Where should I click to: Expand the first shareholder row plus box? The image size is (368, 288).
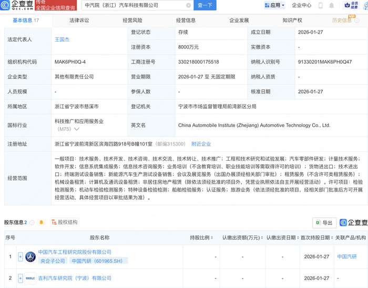21,257
